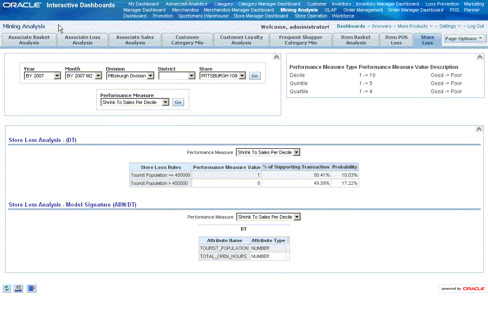
Task: Open the Month dropdown showing BY 2007 M2
Action: click(83, 76)
